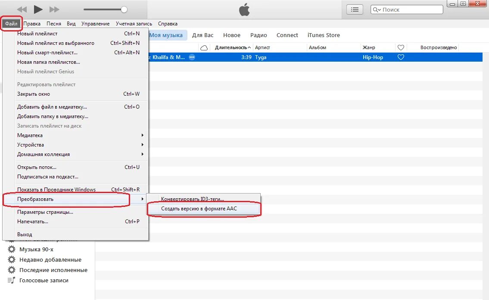Open the Правка menu

click(32, 24)
